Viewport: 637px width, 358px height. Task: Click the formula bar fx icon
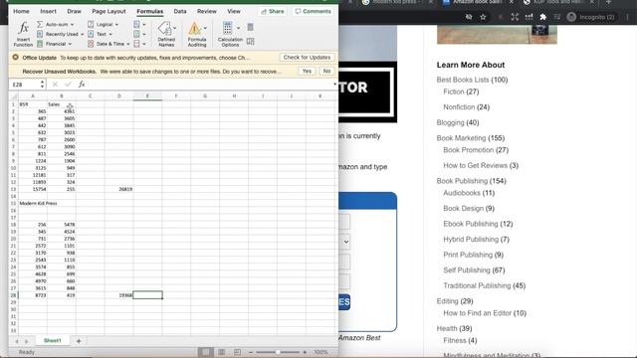tap(82, 84)
